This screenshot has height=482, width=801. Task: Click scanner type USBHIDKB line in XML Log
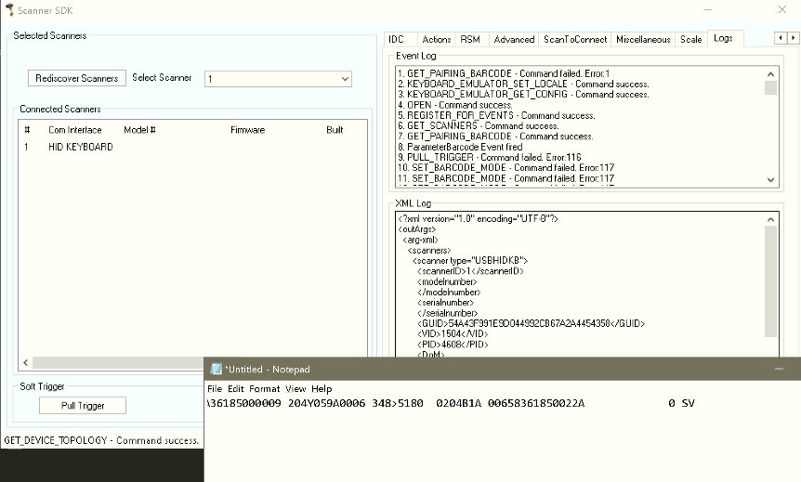(x=470, y=261)
